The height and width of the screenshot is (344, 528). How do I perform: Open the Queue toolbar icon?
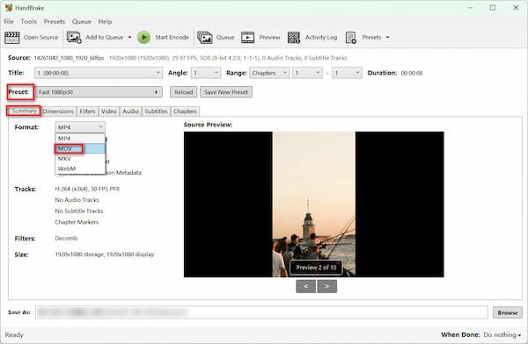pos(205,37)
